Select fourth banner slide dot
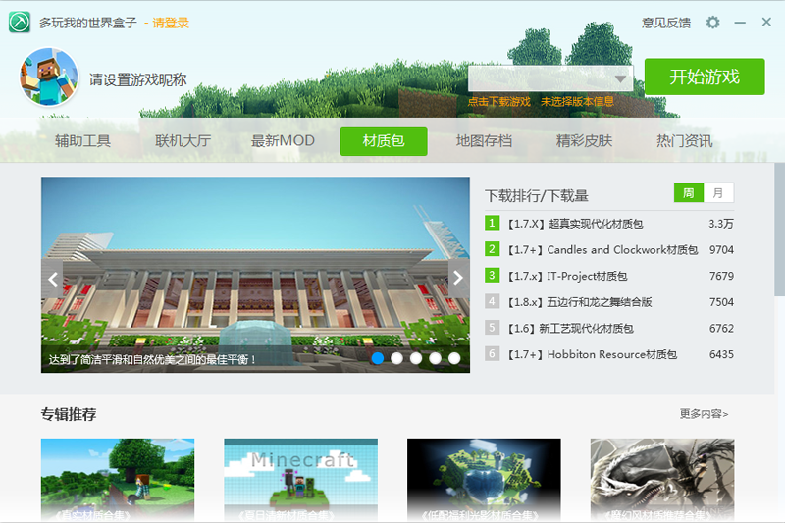The image size is (785, 523). tap(435, 358)
